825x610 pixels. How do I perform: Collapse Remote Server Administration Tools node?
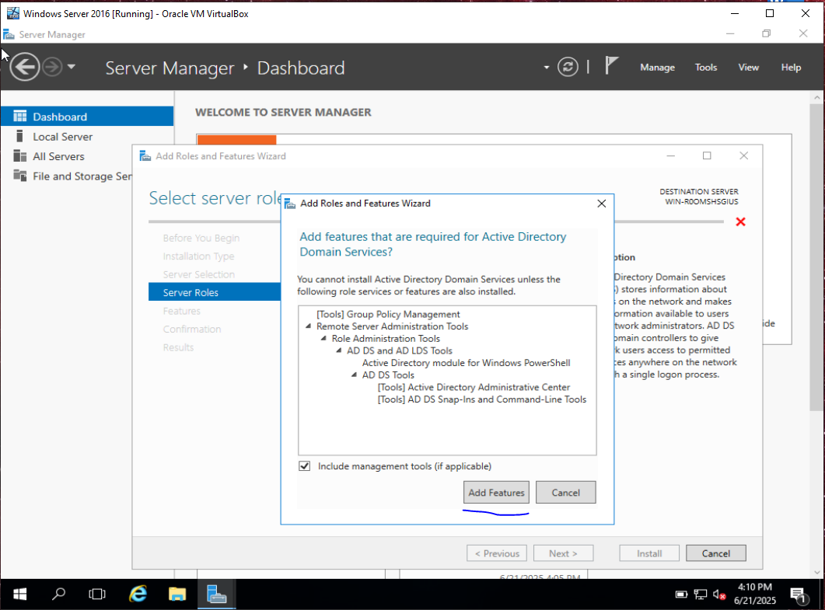coord(309,326)
